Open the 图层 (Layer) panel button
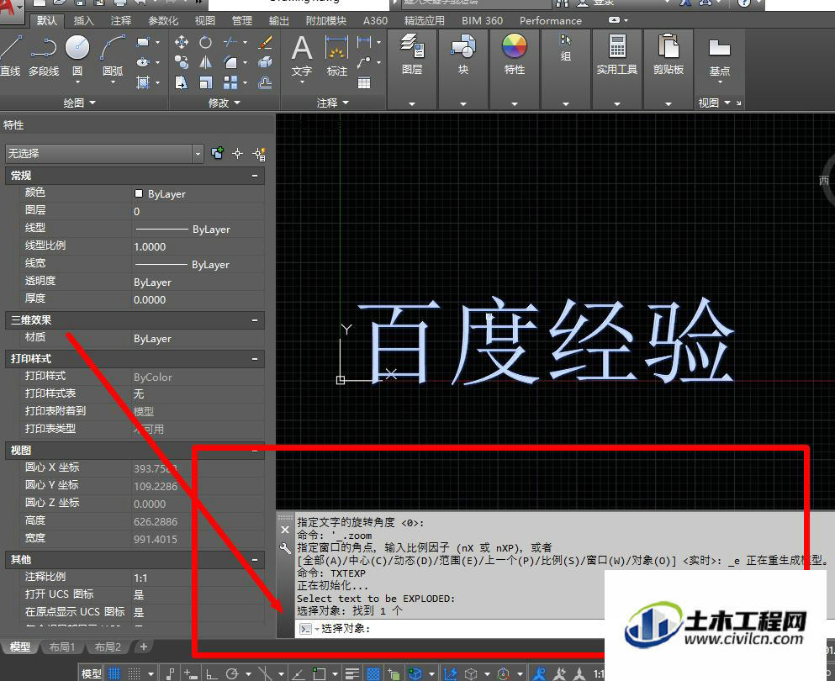The height and width of the screenshot is (681, 835). click(412, 55)
